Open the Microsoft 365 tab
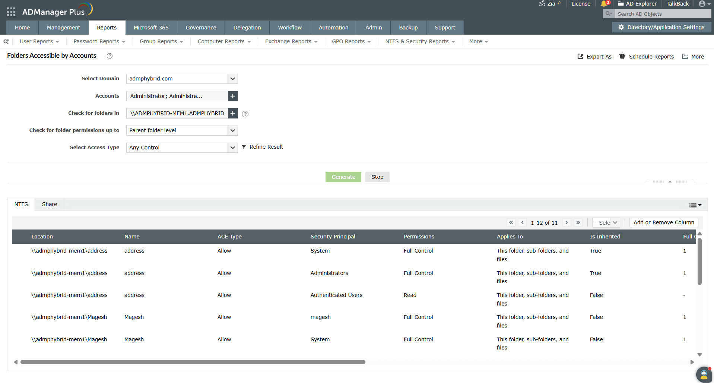714x383 pixels. 151,28
